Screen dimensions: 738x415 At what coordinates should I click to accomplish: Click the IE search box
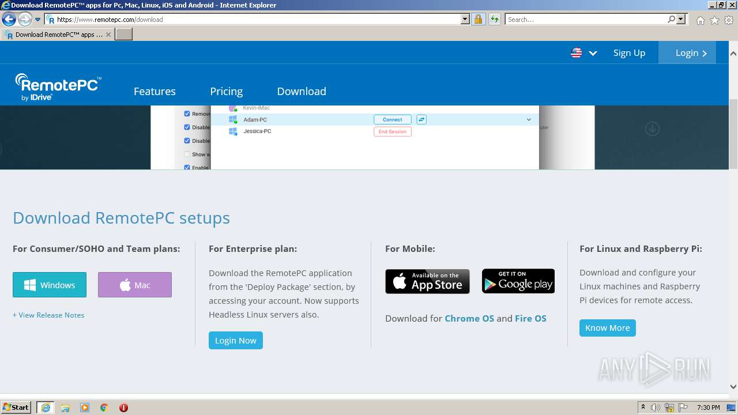[x=585, y=19]
